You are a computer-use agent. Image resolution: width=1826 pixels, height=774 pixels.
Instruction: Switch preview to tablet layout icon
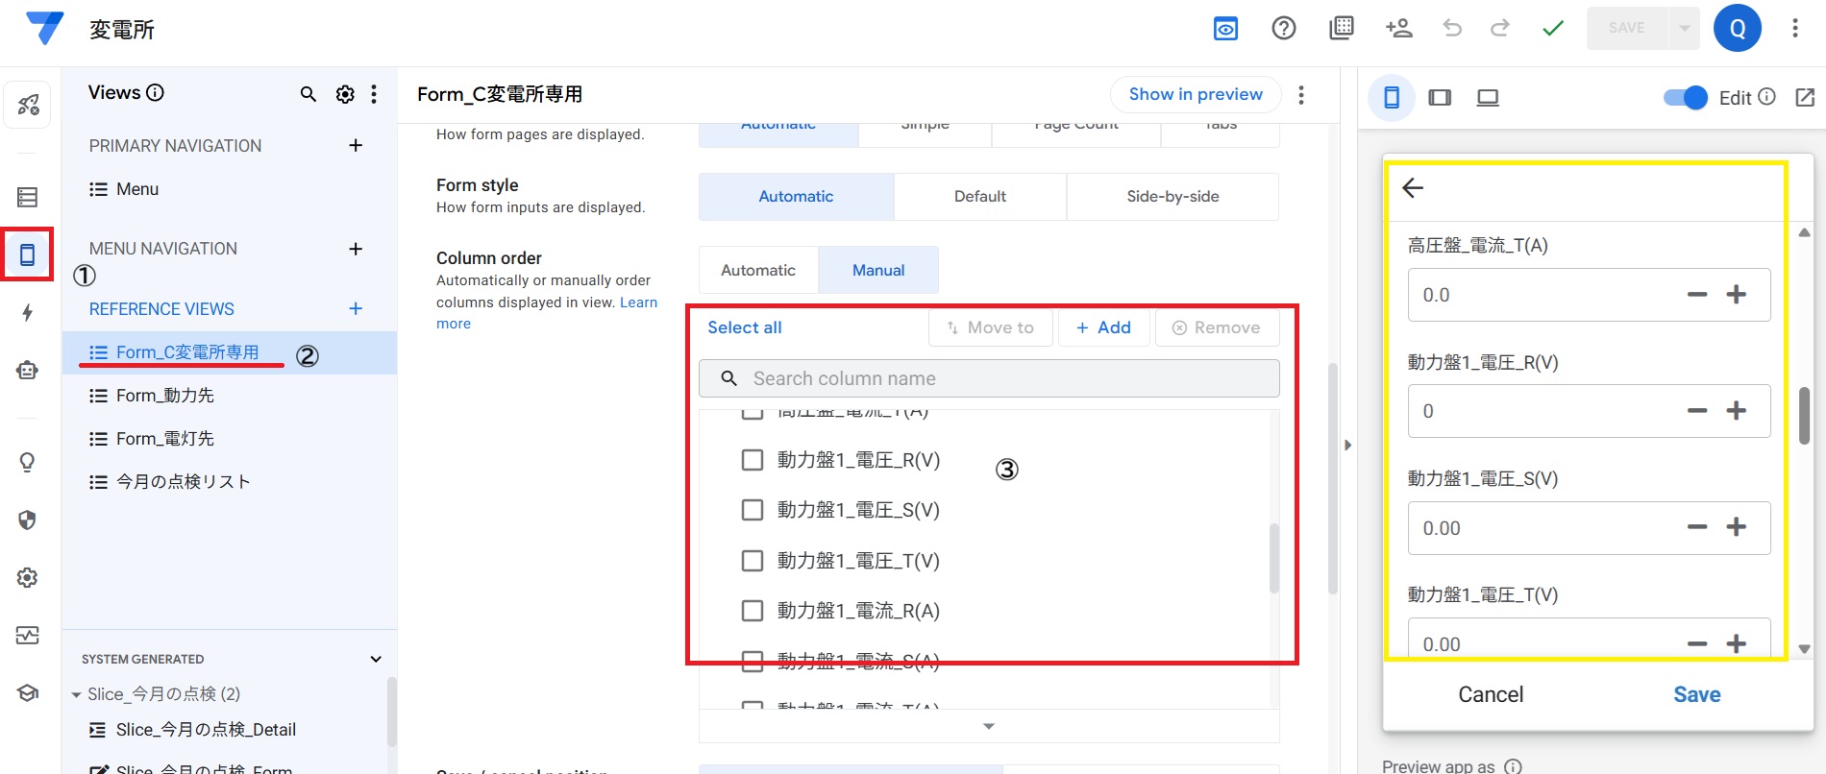pyautogui.click(x=1440, y=98)
